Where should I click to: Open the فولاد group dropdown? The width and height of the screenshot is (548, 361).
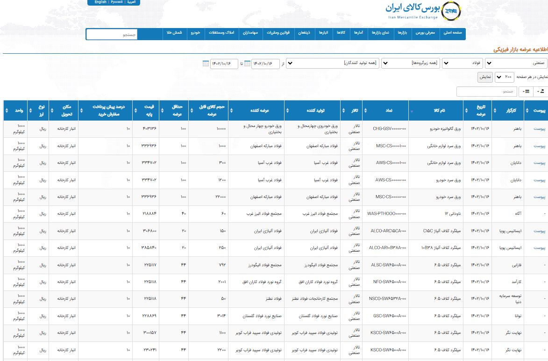coord(463,63)
